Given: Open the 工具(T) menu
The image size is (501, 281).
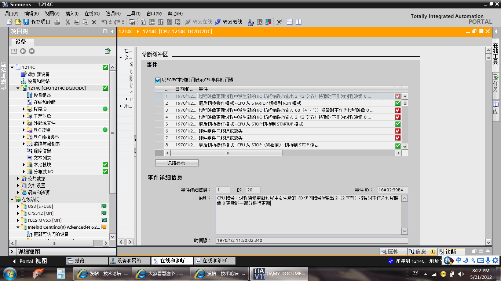Looking at the screenshot, I should click(x=134, y=14).
